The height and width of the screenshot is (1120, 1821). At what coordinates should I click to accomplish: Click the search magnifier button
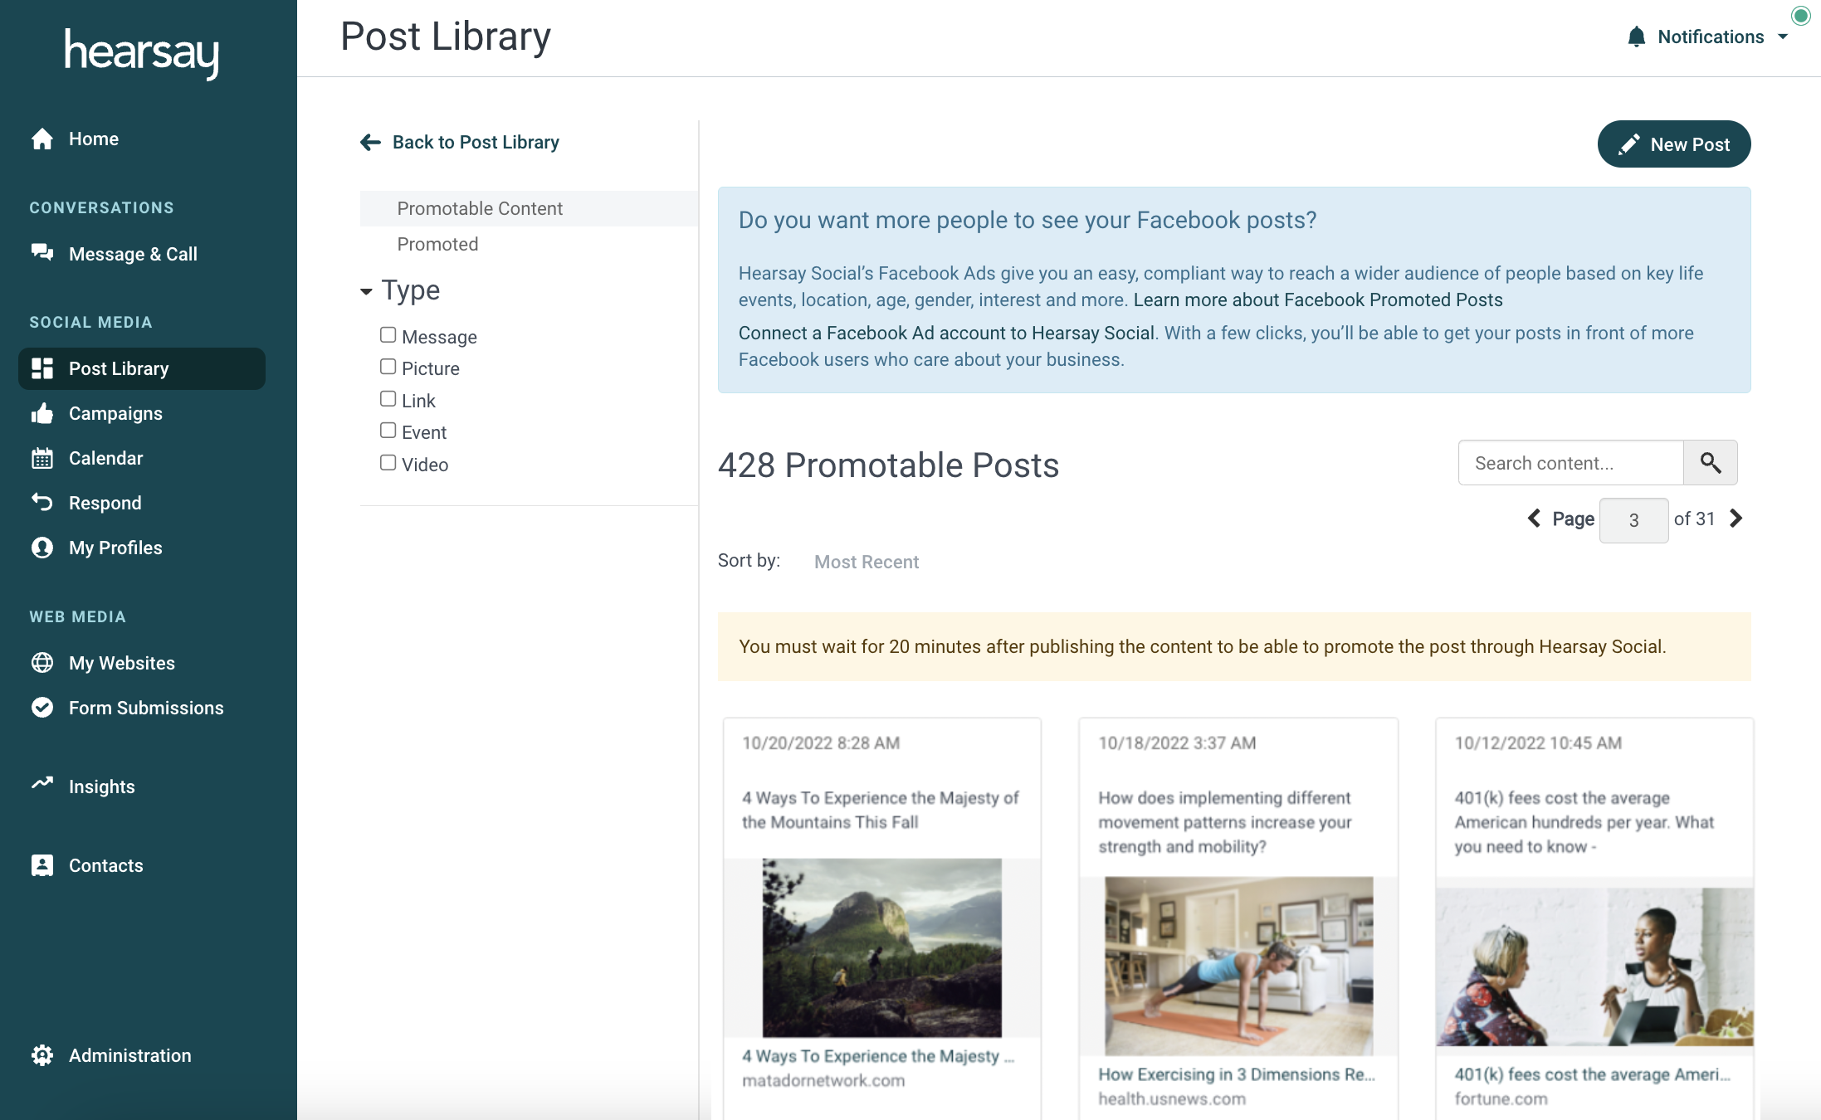point(1710,462)
